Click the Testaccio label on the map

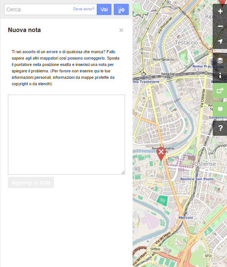(x=186, y=43)
